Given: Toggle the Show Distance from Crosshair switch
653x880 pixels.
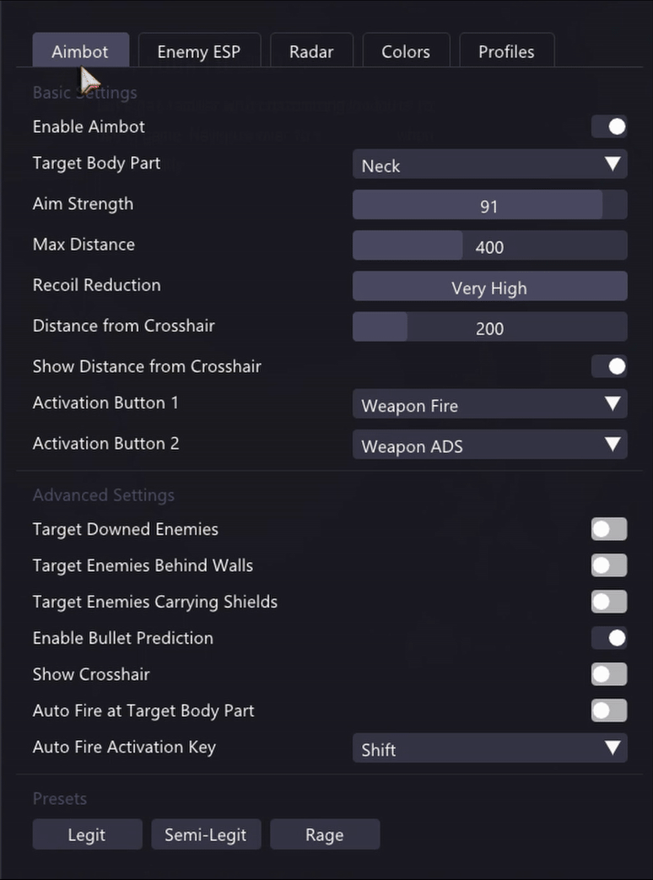Looking at the screenshot, I should [x=608, y=366].
